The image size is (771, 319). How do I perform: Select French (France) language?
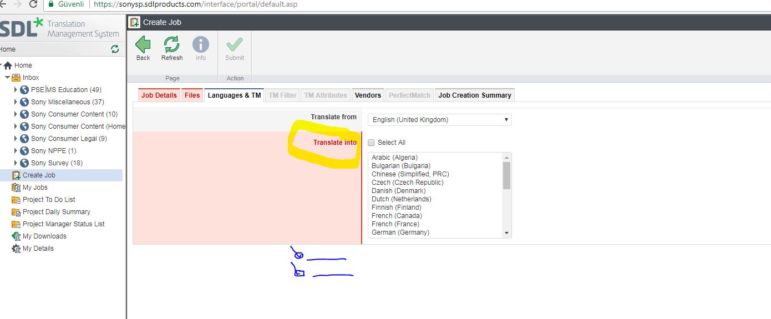tap(395, 224)
